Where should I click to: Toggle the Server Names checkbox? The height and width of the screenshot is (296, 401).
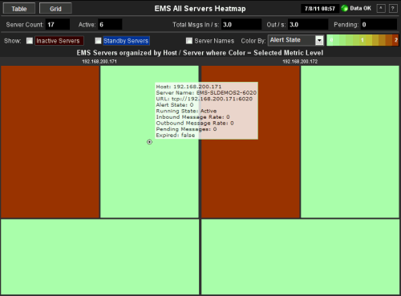(189, 41)
